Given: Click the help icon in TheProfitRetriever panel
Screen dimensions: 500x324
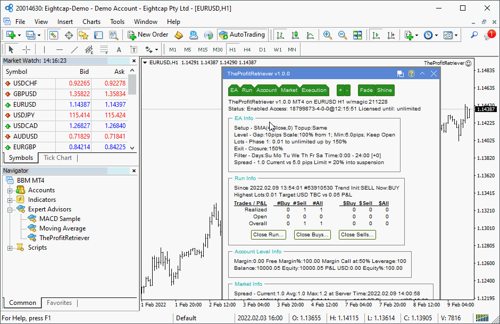Looking at the screenshot, I should coord(411,74).
